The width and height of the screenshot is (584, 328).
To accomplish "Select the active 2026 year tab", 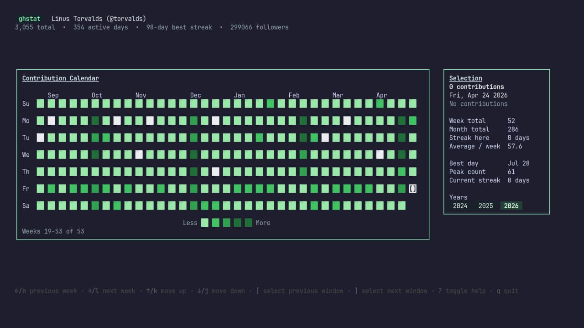I will [511, 206].
